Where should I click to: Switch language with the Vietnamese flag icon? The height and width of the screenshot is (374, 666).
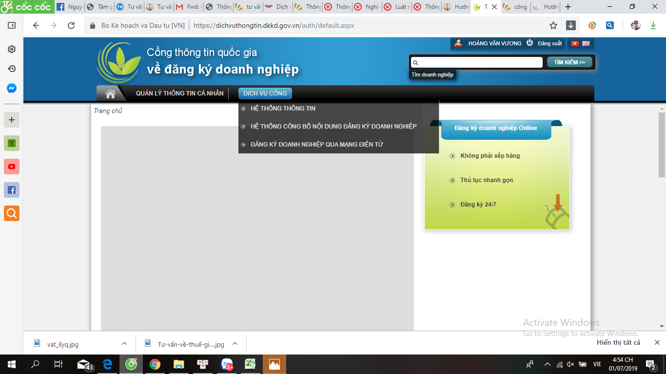(x=575, y=43)
